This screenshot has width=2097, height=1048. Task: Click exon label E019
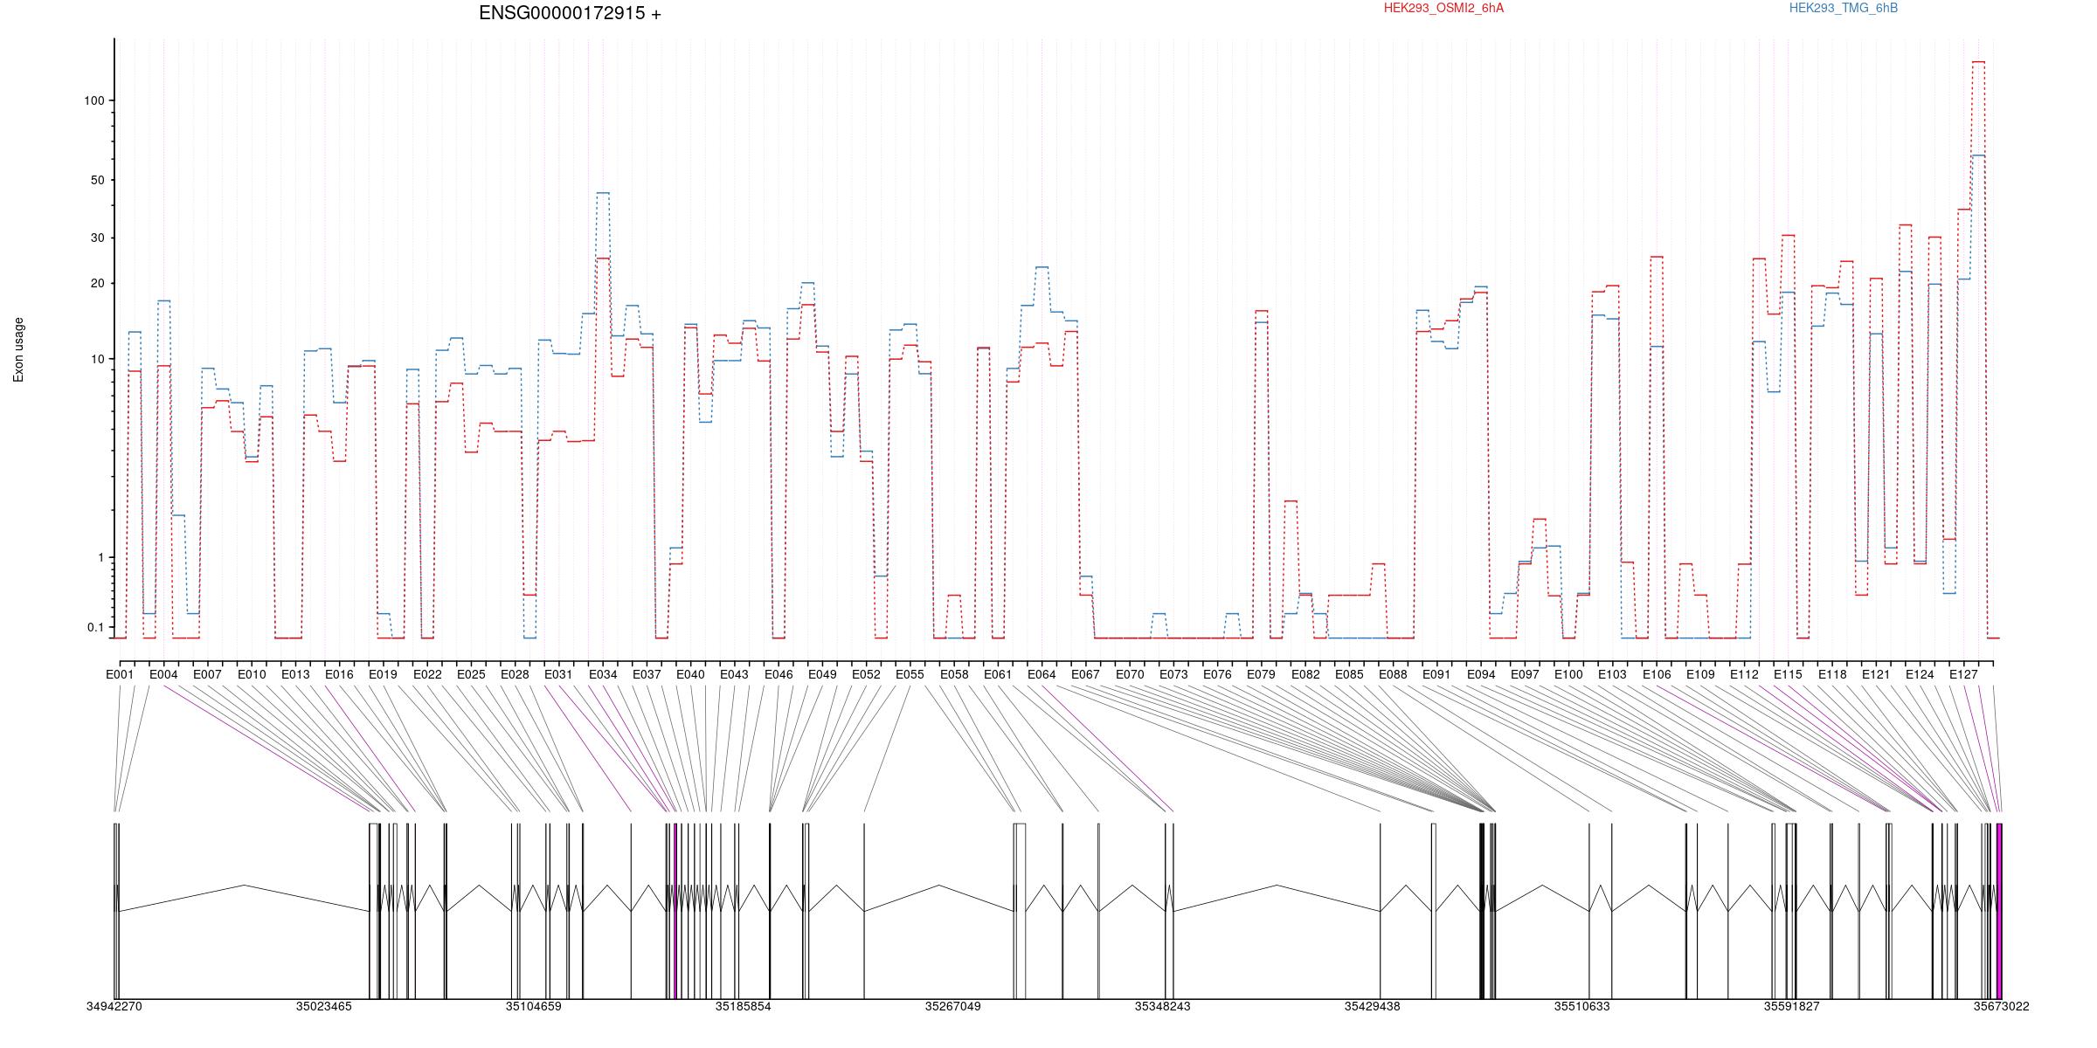click(383, 674)
